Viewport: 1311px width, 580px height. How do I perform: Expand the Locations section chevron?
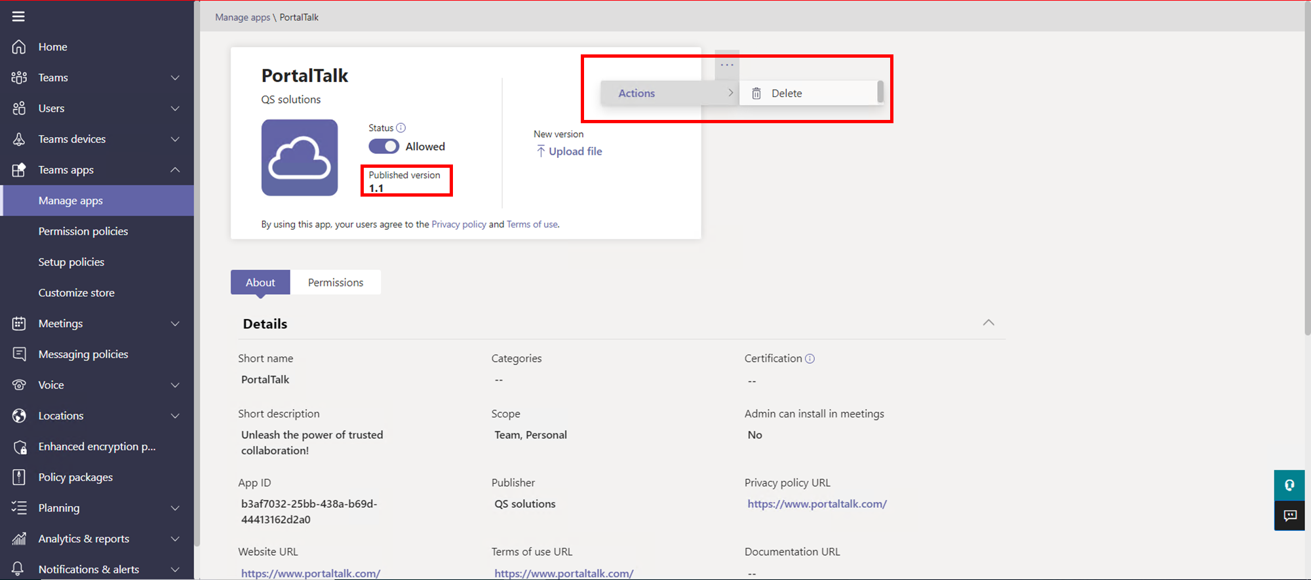(x=175, y=416)
